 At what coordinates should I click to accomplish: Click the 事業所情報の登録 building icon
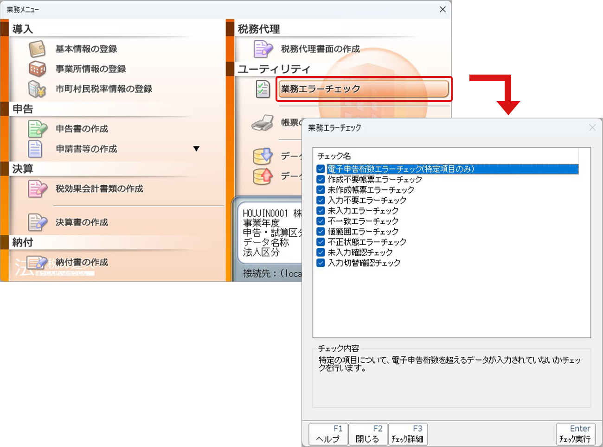37,69
